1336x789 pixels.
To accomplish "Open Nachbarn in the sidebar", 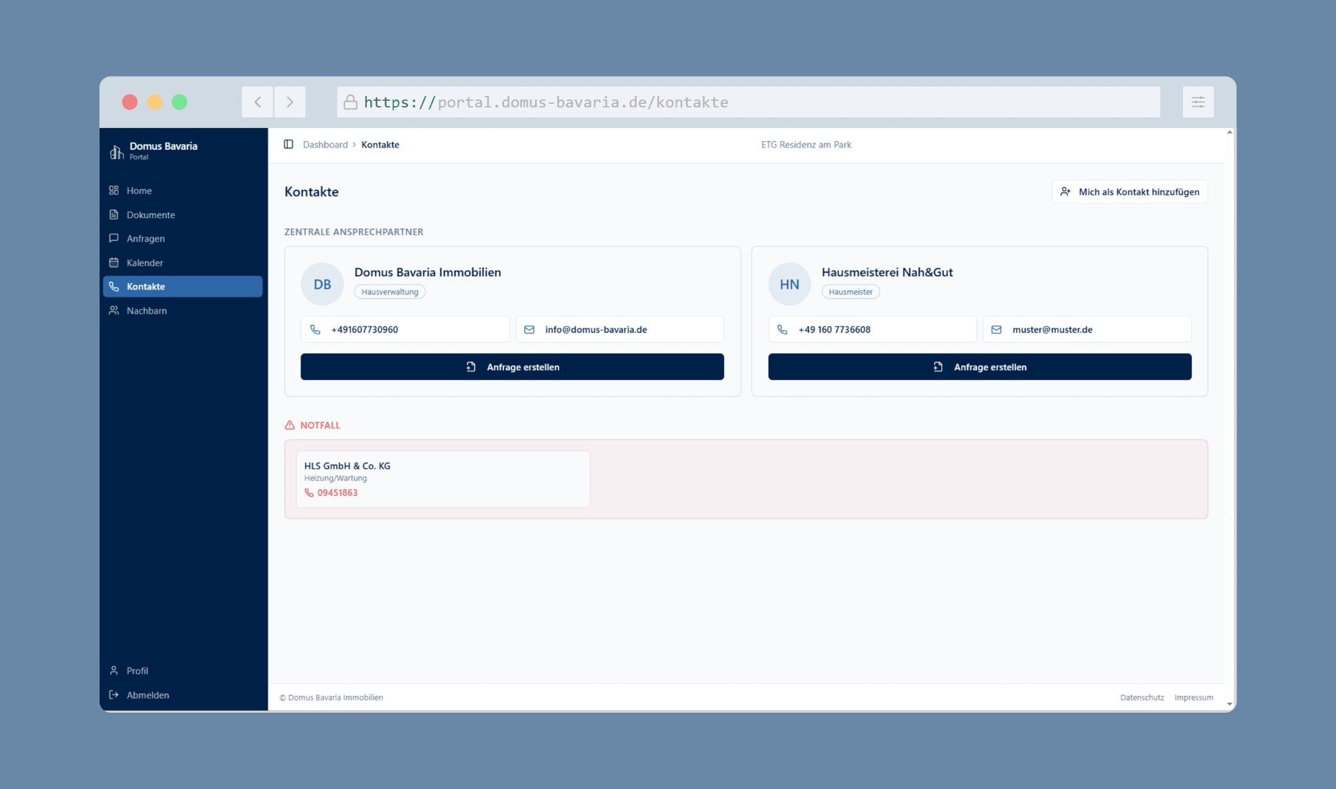I will 183,310.
